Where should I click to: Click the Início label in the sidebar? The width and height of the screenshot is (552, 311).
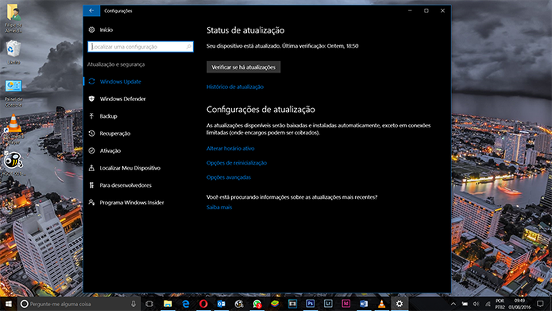(106, 30)
